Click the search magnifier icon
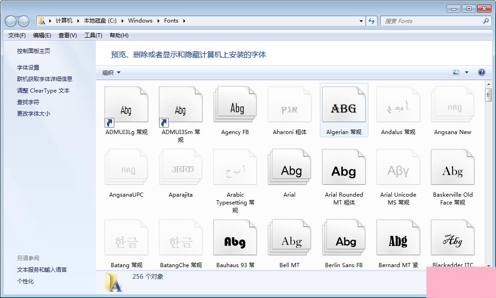 (x=486, y=21)
